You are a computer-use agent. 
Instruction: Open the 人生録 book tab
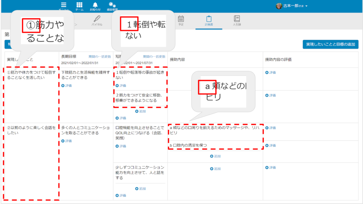point(237,21)
